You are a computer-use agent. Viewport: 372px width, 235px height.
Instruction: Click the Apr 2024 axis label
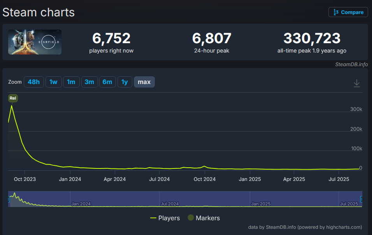114,179
